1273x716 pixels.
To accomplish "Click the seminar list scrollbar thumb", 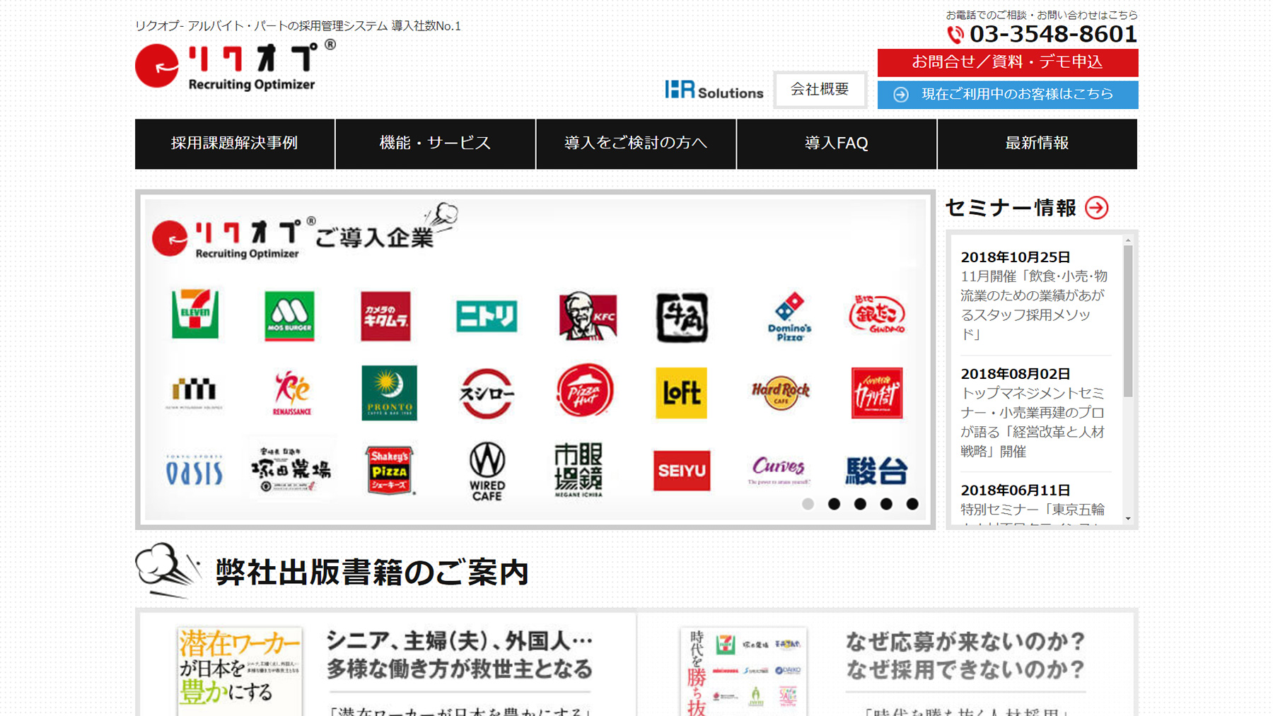I will (x=1128, y=321).
